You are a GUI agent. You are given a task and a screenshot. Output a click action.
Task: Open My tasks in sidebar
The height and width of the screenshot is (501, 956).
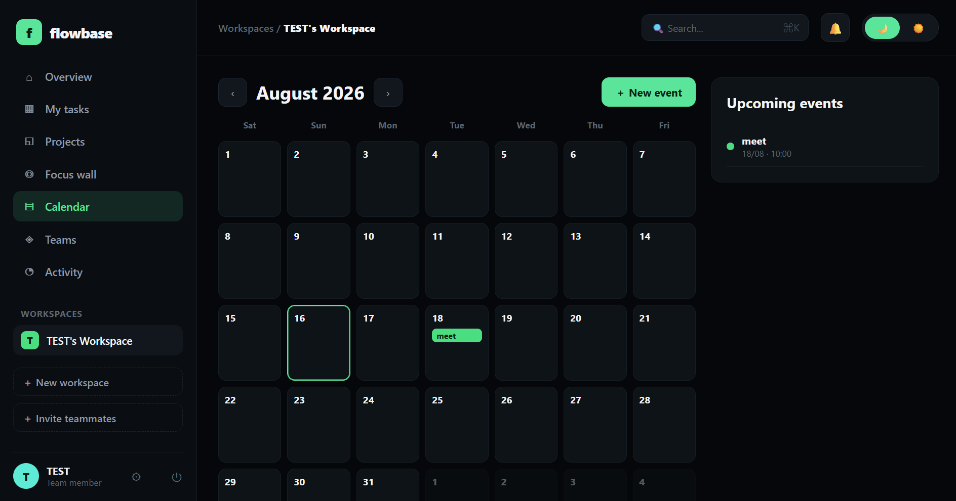[98, 109]
